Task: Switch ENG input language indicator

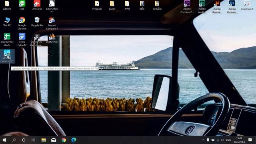Action: [228, 140]
